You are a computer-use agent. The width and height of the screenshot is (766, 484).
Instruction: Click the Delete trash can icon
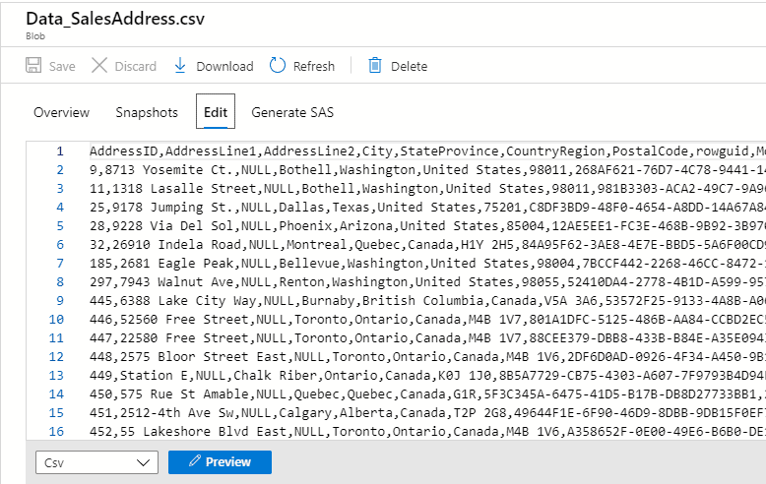point(375,66)
